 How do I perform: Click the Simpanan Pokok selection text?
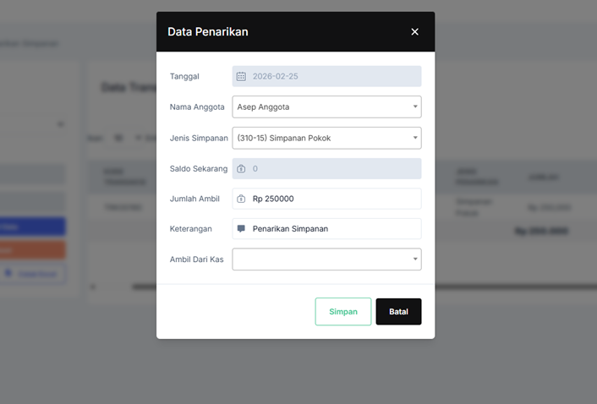[x=291, y=138]
